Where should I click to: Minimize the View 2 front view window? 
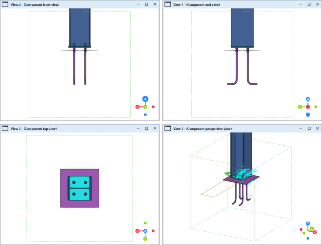138,4
